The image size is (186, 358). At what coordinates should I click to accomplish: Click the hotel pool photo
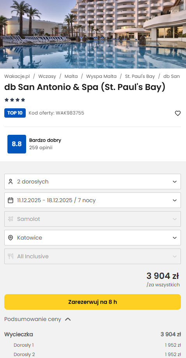pos(93,34)
